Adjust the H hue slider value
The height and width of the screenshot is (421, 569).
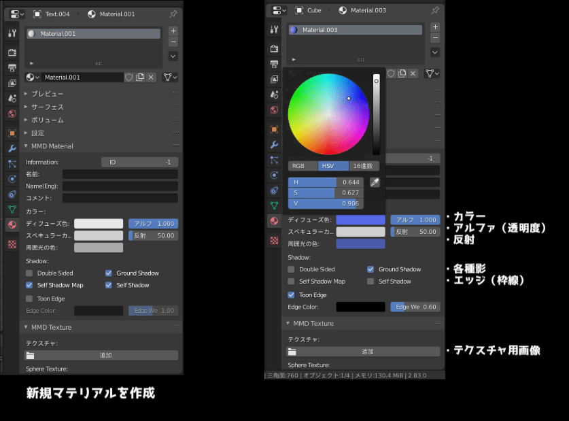pyautogui.click(x=326, y=182)
